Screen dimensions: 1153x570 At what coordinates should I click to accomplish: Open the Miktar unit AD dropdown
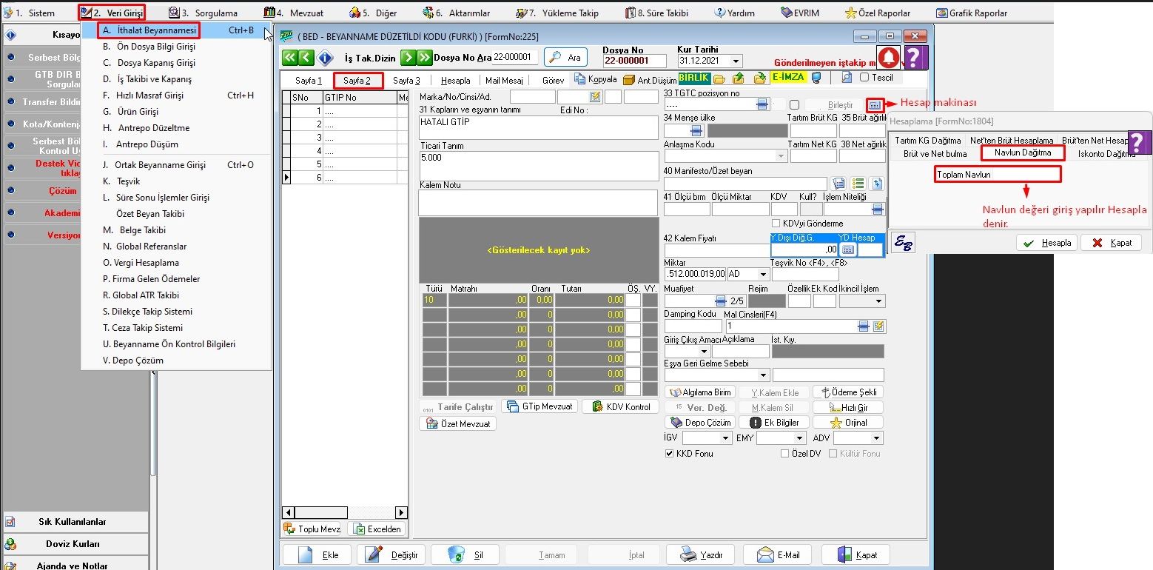(762, 274)
